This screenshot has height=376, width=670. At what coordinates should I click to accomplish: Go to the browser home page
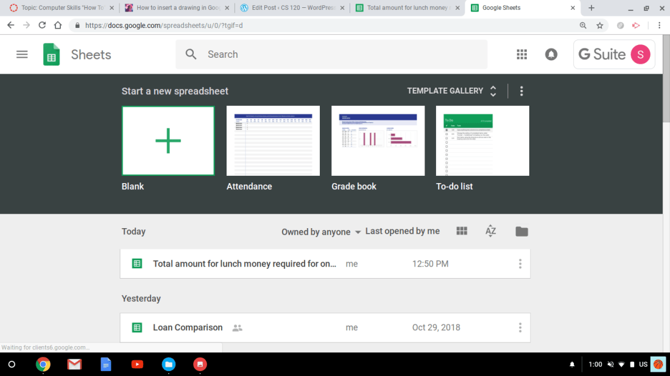tap(58, 25)
